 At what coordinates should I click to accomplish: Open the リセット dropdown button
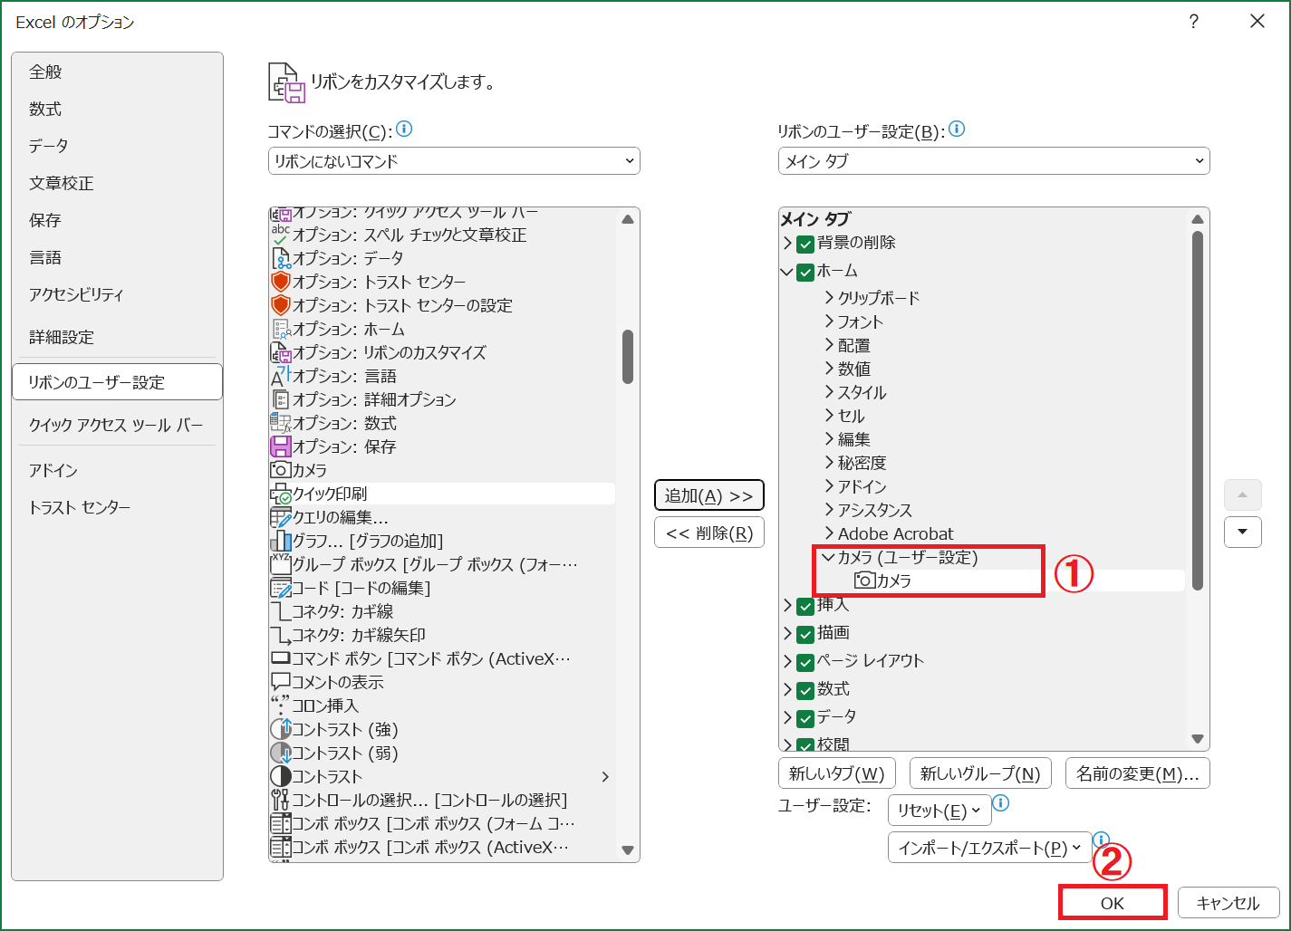[x=939, y=811]
